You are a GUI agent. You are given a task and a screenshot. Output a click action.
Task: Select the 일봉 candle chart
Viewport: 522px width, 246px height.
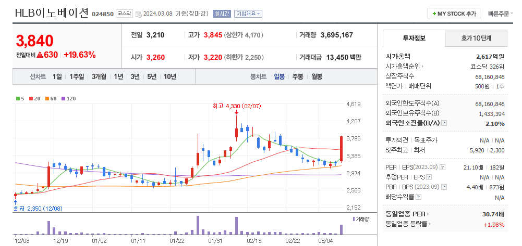pyautogui.click(x=280, y=76)
